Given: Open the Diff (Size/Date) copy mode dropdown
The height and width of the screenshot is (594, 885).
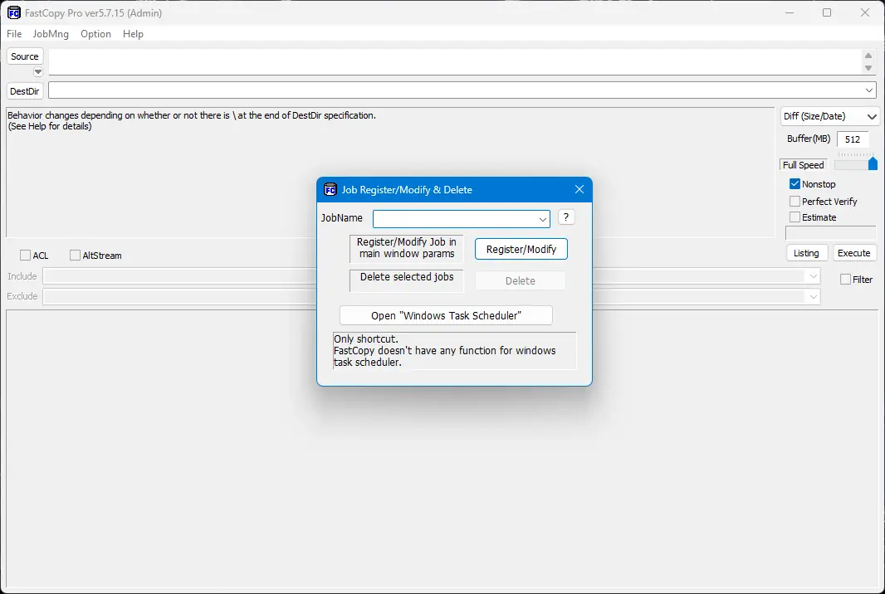Looking at the screenshot, I should [829, 116].
